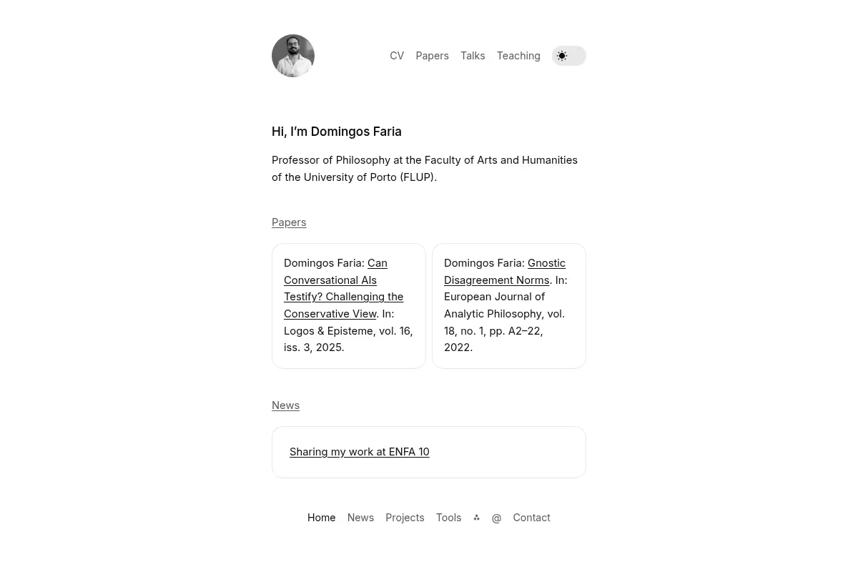Select Home in the footer navigation
Screen dimensions: 858x572
click(x=321, y=518)
